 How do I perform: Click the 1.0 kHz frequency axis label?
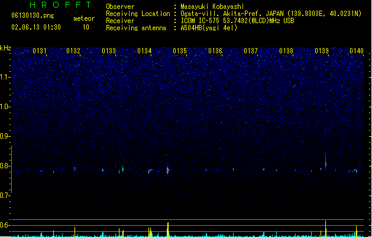[5, 107]
